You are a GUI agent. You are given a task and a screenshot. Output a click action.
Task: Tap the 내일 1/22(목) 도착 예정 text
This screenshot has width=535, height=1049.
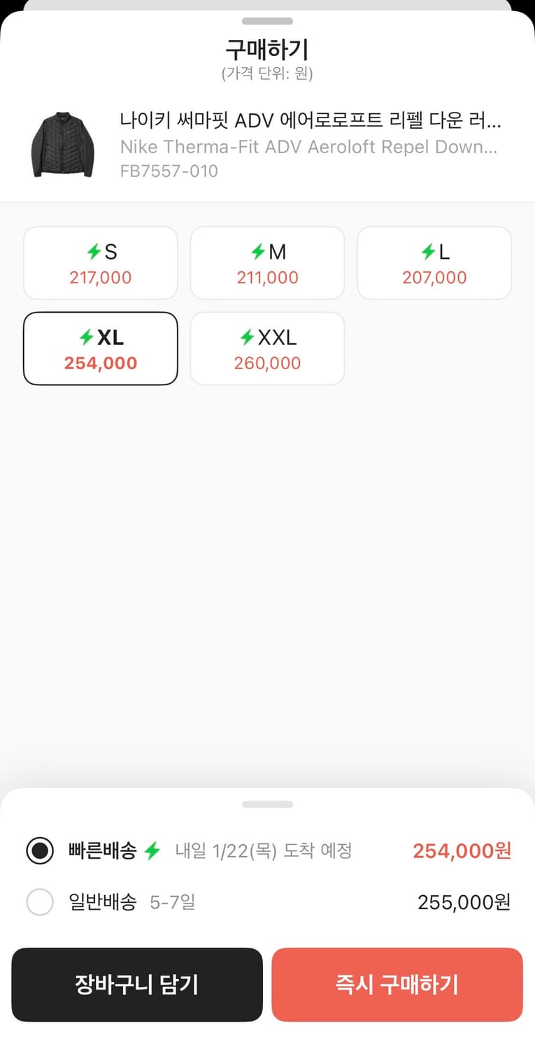264,850
